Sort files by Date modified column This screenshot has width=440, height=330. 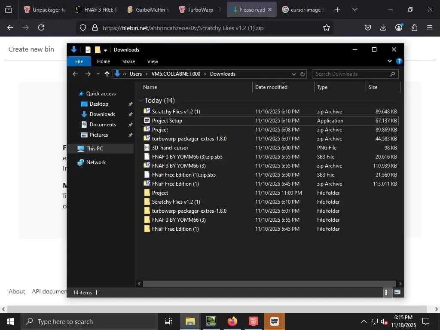[x=271, y=87]
